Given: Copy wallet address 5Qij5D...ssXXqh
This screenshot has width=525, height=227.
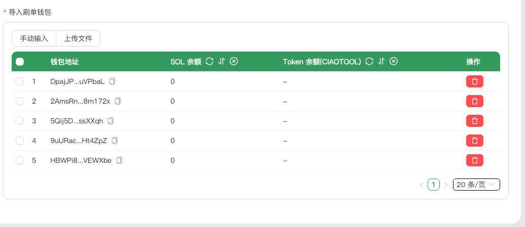Looking at the screenshot, I should click(x=111, y=121).
